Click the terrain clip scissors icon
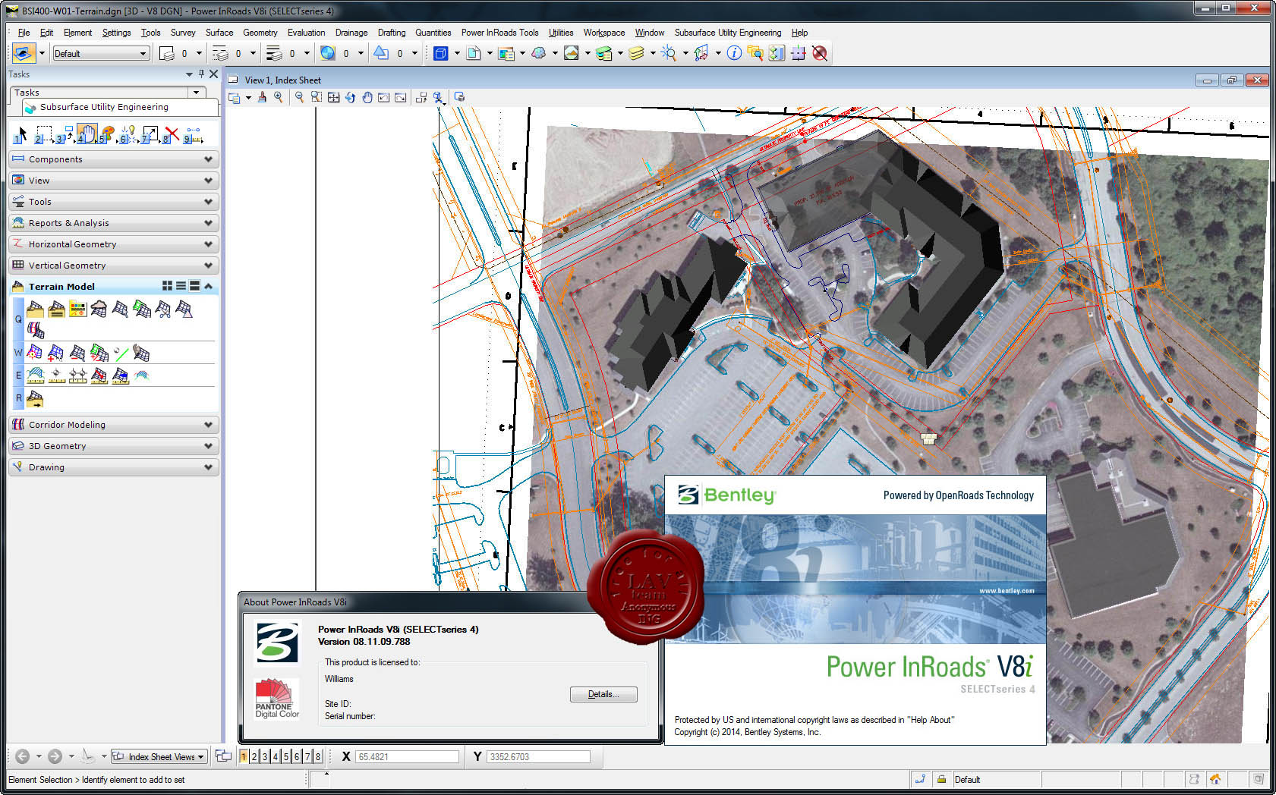Screen dimensions: 1276x795 [x=162, y=309]
